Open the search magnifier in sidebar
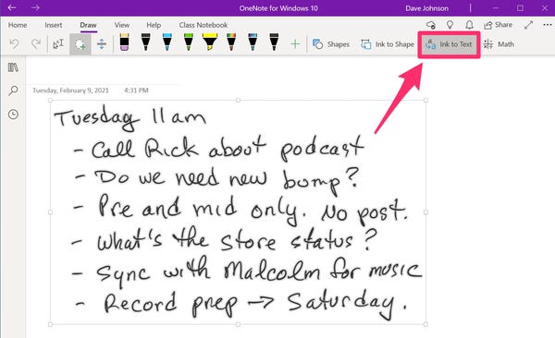This screenshot has width=555, height=338. click(x=13, y=91)
